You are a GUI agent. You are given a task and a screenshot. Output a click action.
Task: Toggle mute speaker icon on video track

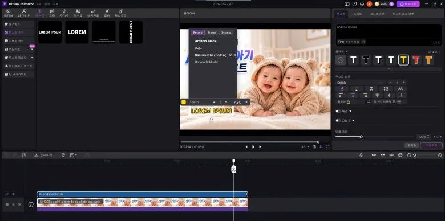point(13,204)
